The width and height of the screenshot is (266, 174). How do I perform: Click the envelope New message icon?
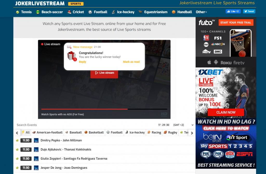pyautogui.click(x=69, y=47)
